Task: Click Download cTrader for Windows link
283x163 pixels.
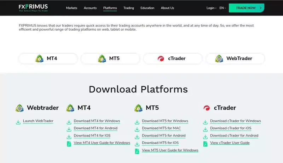Action: point(236,121)
